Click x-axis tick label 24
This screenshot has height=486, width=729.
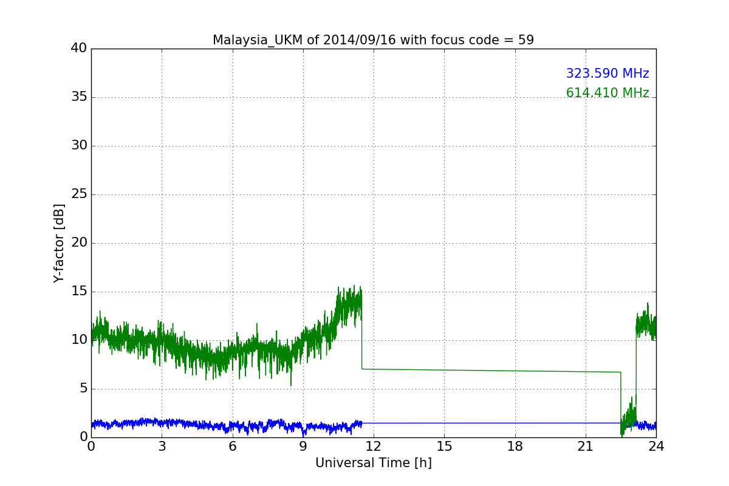656,447
